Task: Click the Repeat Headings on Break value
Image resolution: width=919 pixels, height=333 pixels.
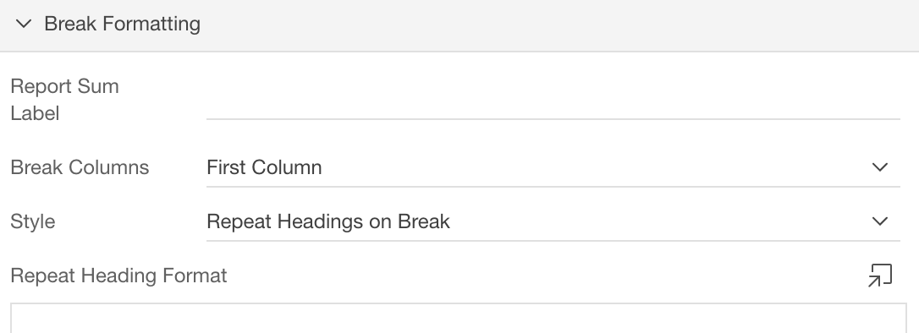Action: click(x=328, y=221)
